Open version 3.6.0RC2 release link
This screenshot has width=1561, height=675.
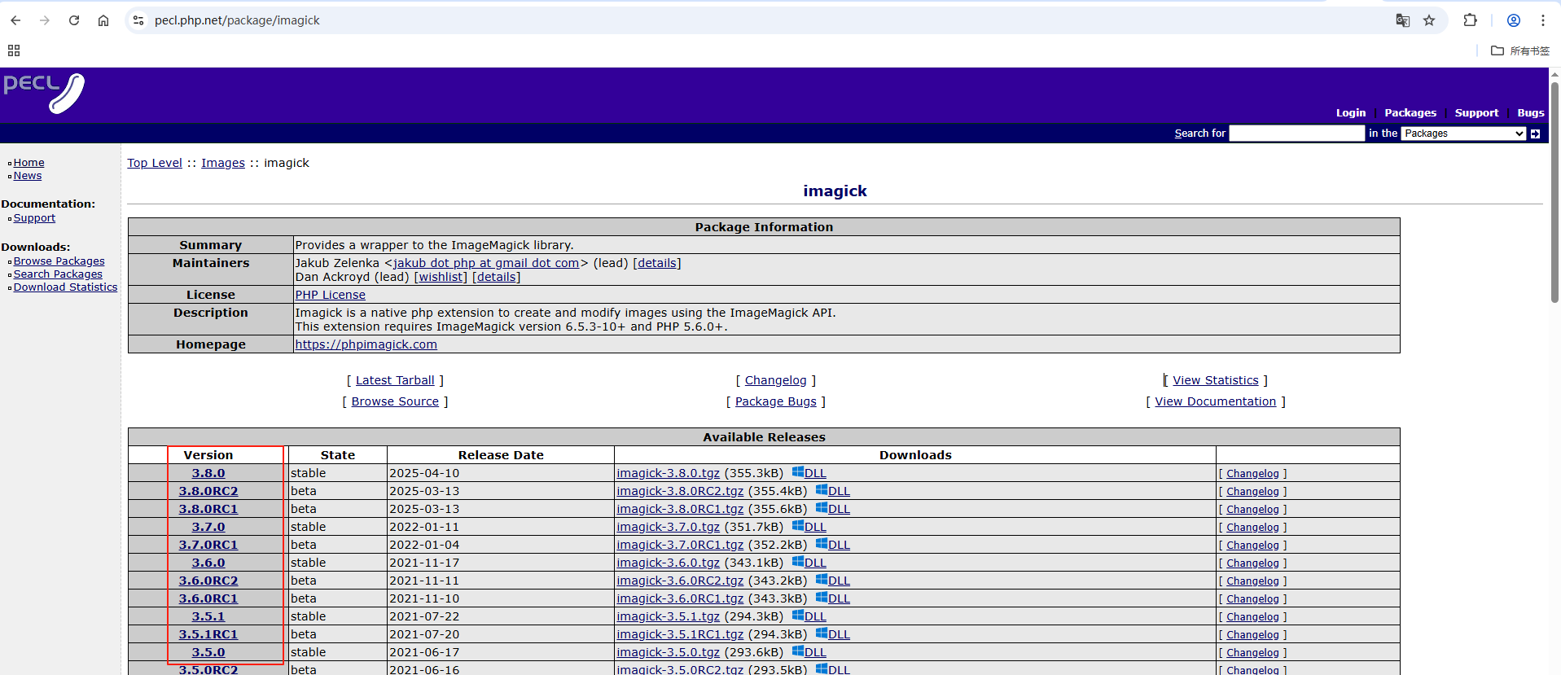pyautogui.click(x=208, y=581)
